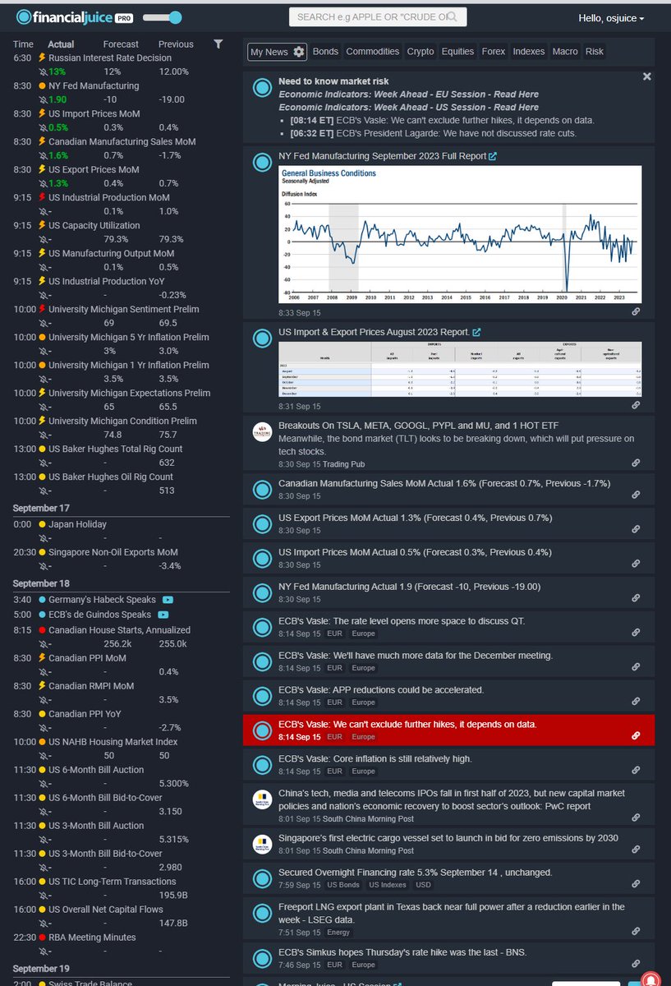
Task: Open NY Fed Manufacturing September 2023 Full Report
Action: coord(382,156)
